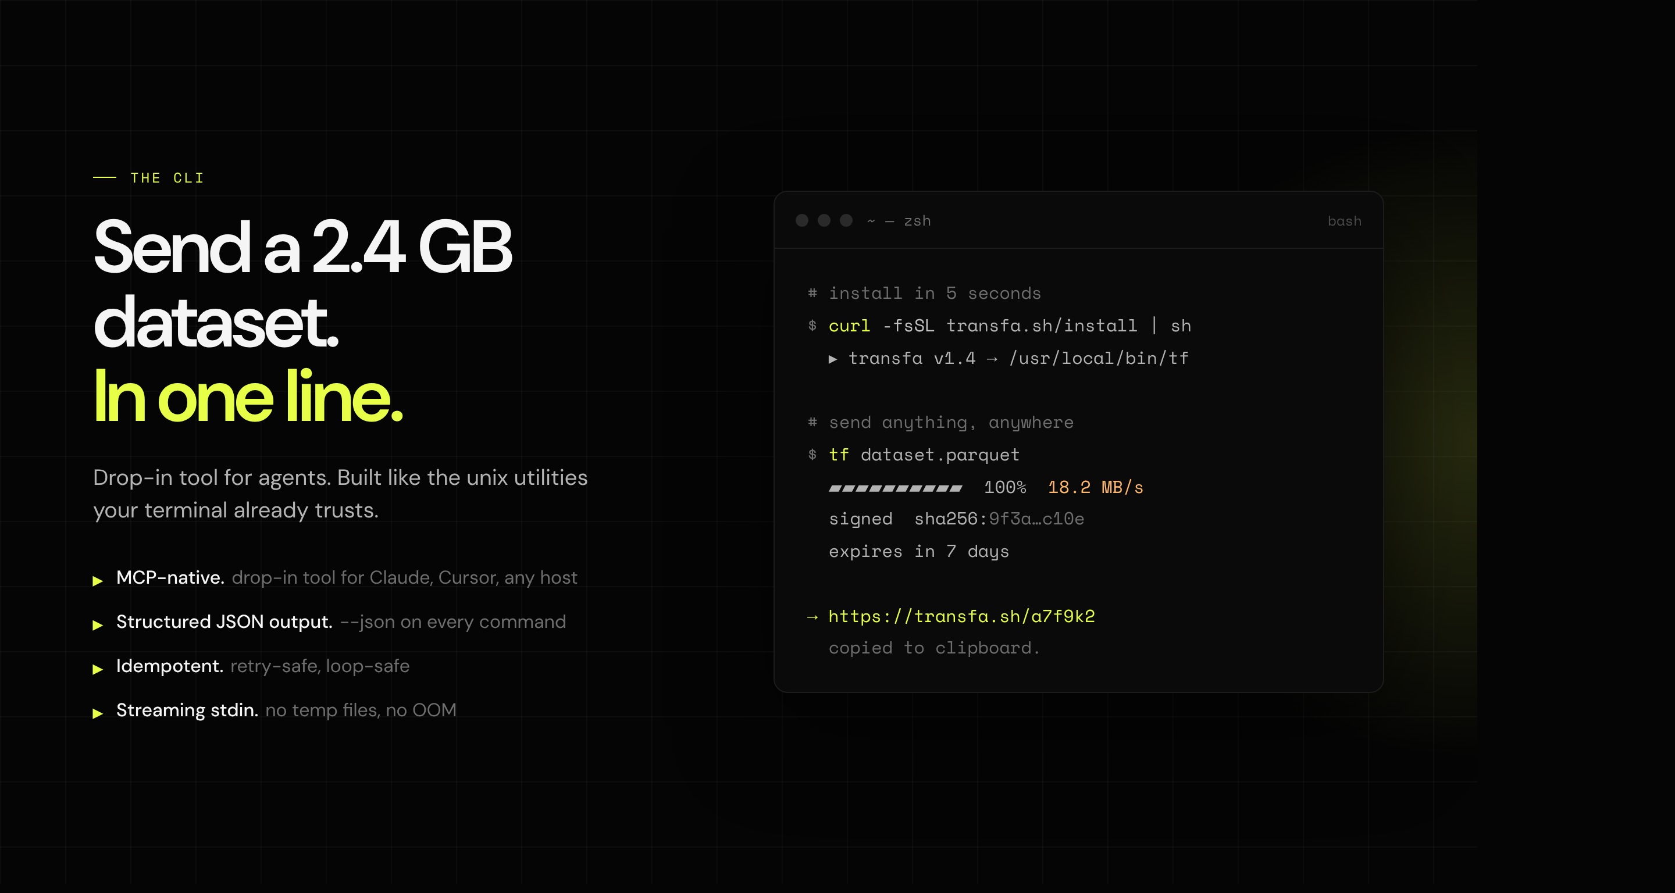1675x893 pixels.
Task: Click the triangle bullet beside "Idempotent."
Action: tap(98, 669)
